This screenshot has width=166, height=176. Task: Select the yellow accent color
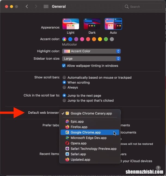point(100,39)
